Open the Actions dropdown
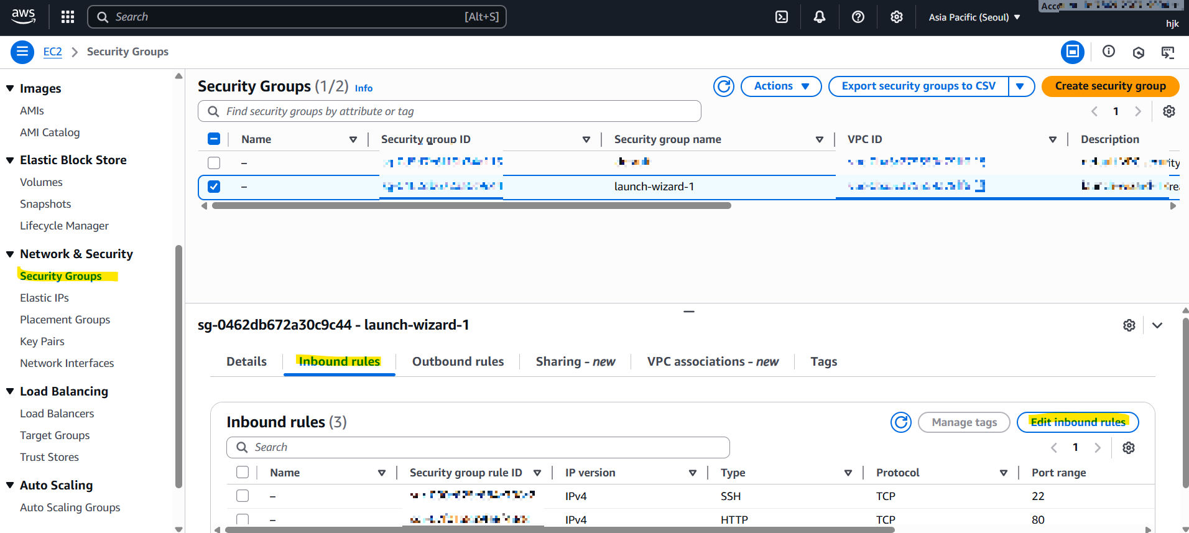 click(x=781, y=86)
